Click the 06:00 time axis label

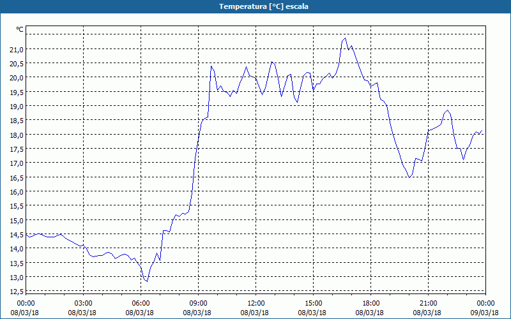[141, 304]
